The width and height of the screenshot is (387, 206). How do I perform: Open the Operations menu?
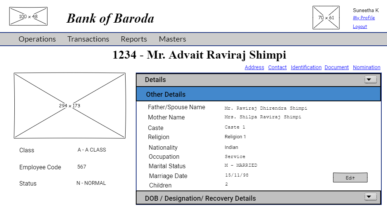(37, 39)
